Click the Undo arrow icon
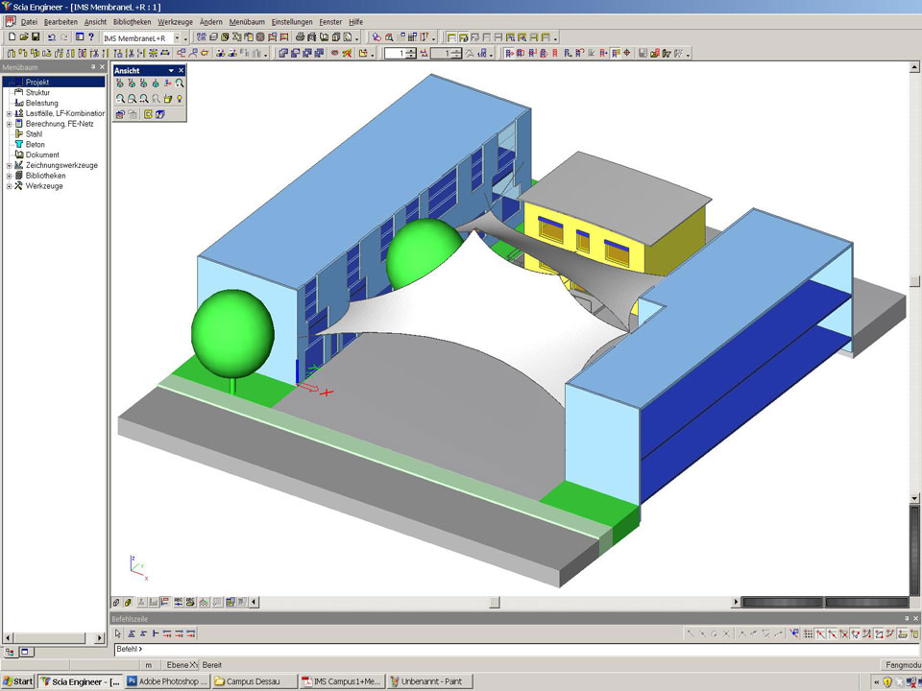This screenshot has height=691, width=922. tap(52, 37)
